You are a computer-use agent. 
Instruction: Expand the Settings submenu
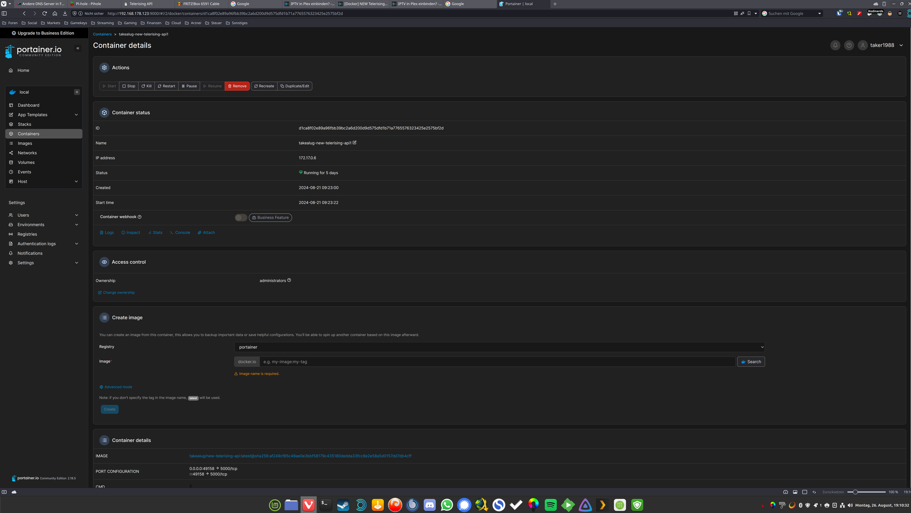pyautogui.click(x=76, y=263)
